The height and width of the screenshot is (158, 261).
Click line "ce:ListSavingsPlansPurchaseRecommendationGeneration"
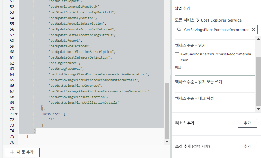99,74
